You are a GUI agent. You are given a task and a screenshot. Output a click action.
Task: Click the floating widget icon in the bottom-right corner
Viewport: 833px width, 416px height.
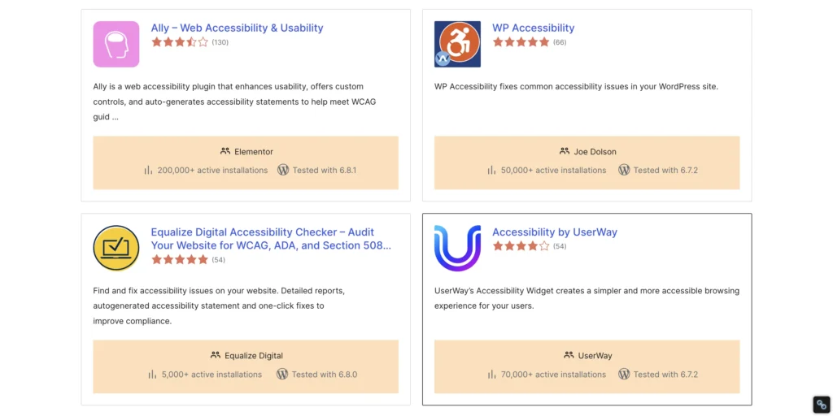(822, 405)
